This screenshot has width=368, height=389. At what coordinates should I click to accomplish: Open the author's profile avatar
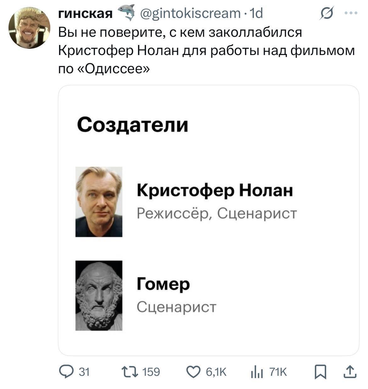[29, 28]
